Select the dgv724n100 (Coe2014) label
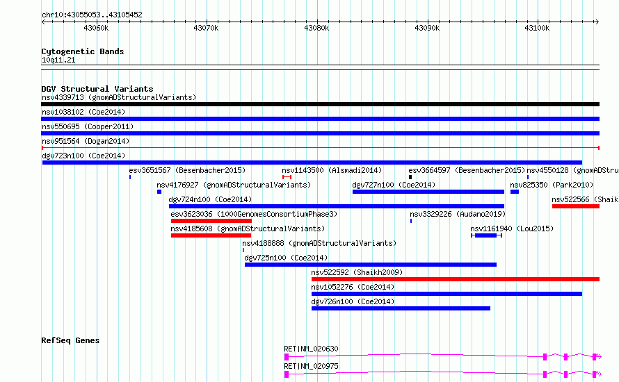 (x=210, y=199)
